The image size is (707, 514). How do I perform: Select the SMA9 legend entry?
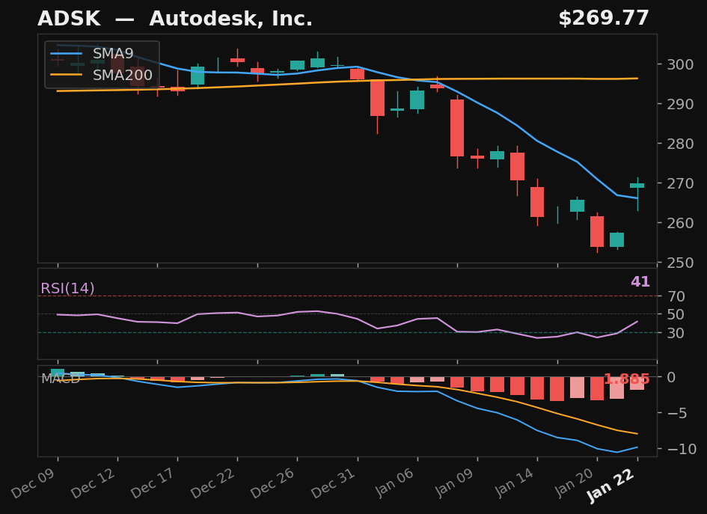pyautogui.click(x=93, y=54)
